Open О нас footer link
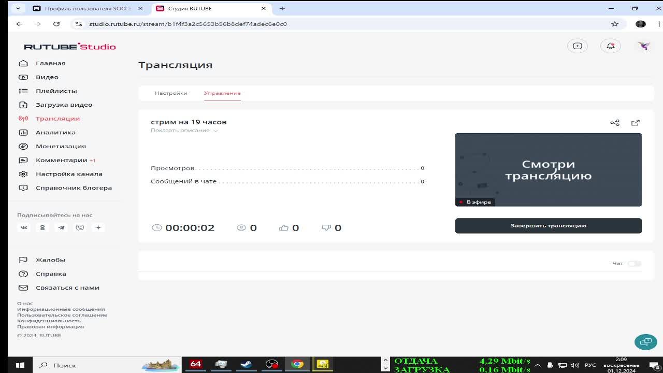The height and width of the screenshot is (373, 663). [x=25, y=304]
